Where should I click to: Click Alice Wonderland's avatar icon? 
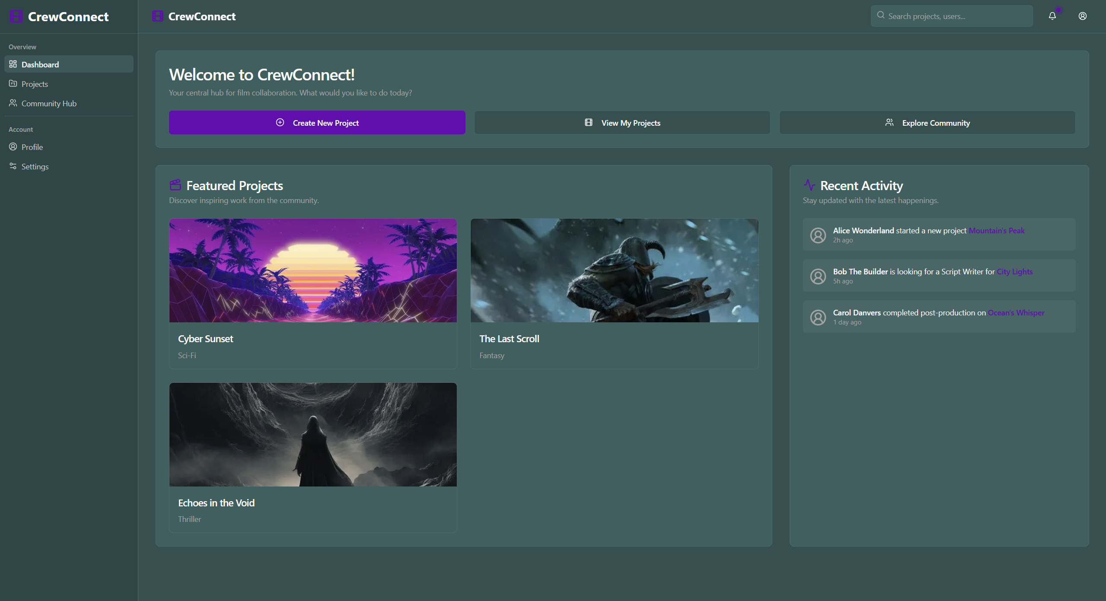click(x=818, y=235)
